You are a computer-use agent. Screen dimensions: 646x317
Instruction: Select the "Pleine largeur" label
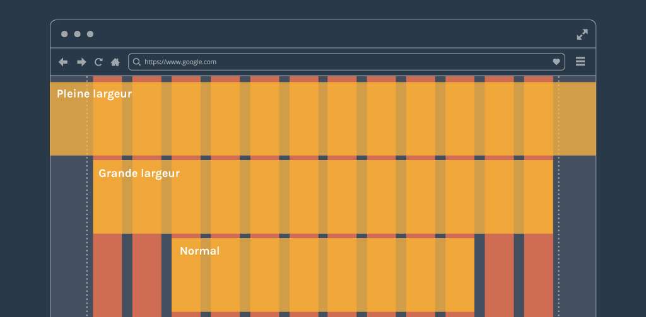94,94
